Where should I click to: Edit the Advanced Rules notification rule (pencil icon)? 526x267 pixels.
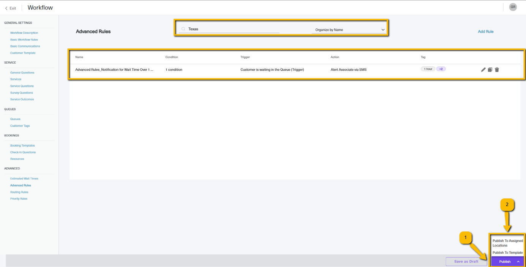(483, 70)
